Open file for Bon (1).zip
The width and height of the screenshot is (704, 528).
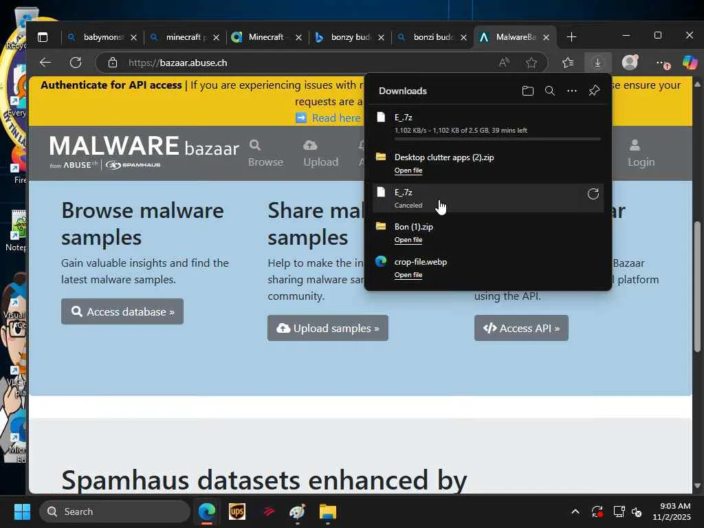click(x=408, y=240)
